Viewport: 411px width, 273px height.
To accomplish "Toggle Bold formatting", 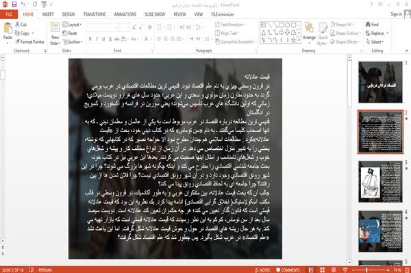I will coord(90,39).
